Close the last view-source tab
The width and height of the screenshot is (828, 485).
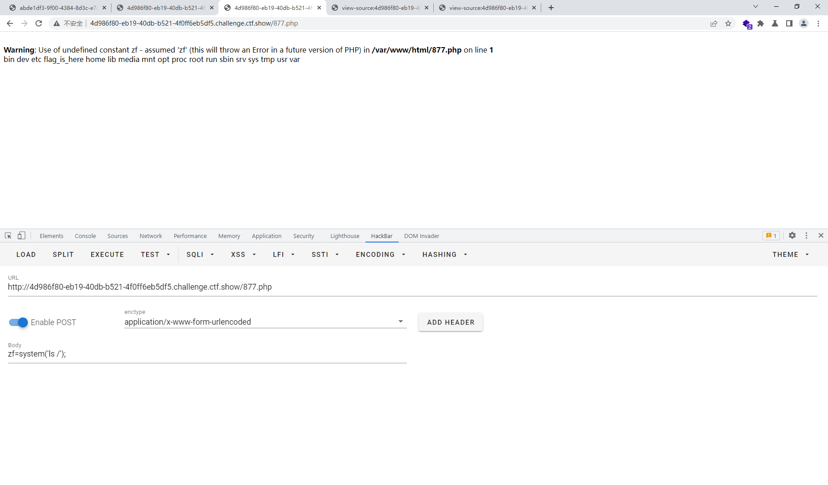(x=534, y=8)
